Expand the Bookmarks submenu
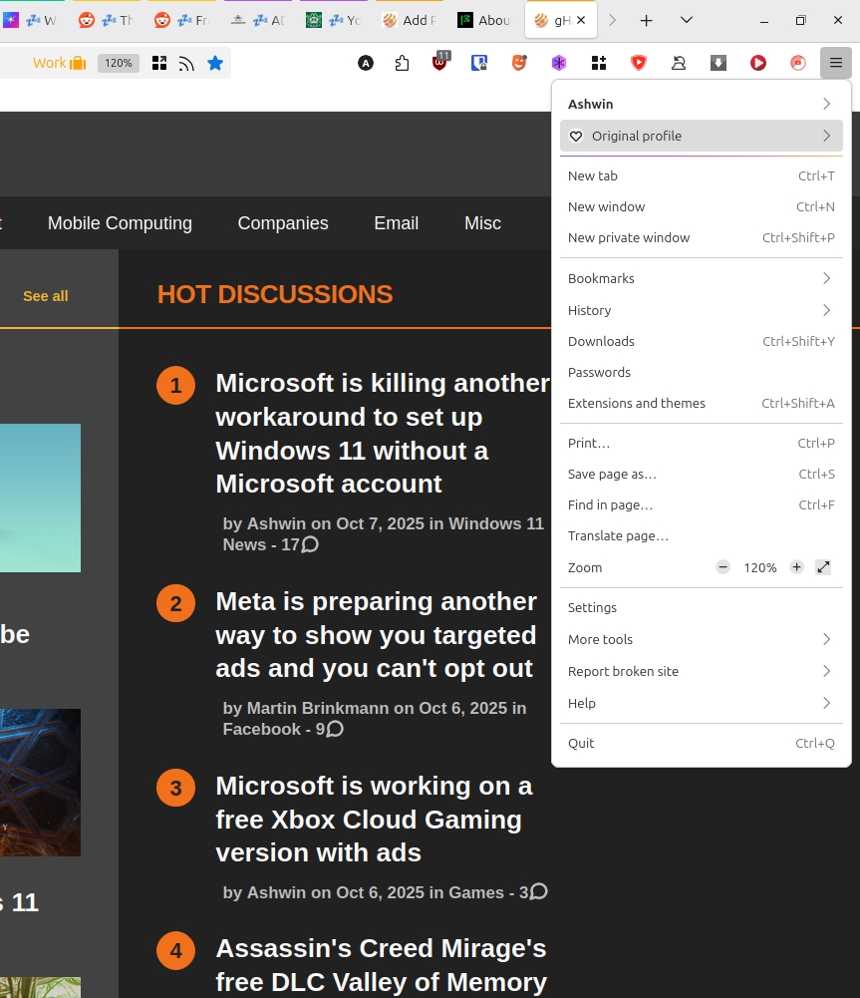 tap(701, 278)
